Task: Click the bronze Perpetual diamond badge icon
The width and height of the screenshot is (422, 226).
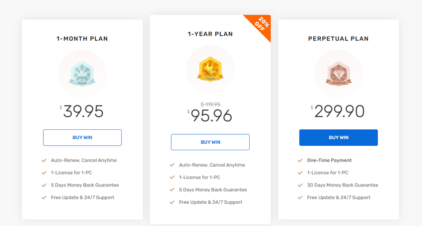Action: click(339, 74)
